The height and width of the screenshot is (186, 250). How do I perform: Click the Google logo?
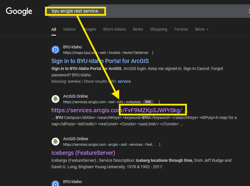[x=19, y=11]
